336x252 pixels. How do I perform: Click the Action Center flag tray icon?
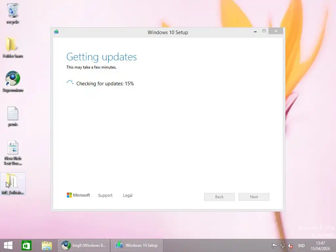[x=274, y=245]
